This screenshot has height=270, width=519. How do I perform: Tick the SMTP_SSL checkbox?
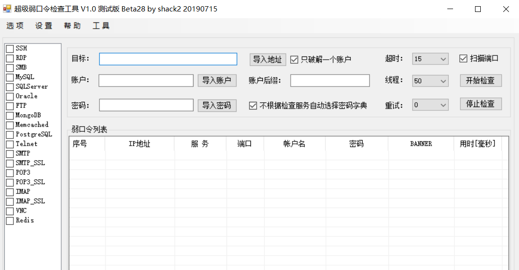[10, 163]
